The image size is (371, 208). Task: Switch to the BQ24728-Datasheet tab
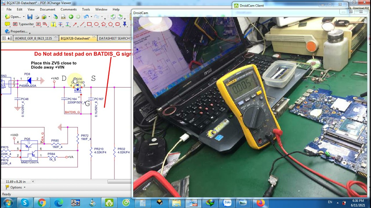click(75, 38)
